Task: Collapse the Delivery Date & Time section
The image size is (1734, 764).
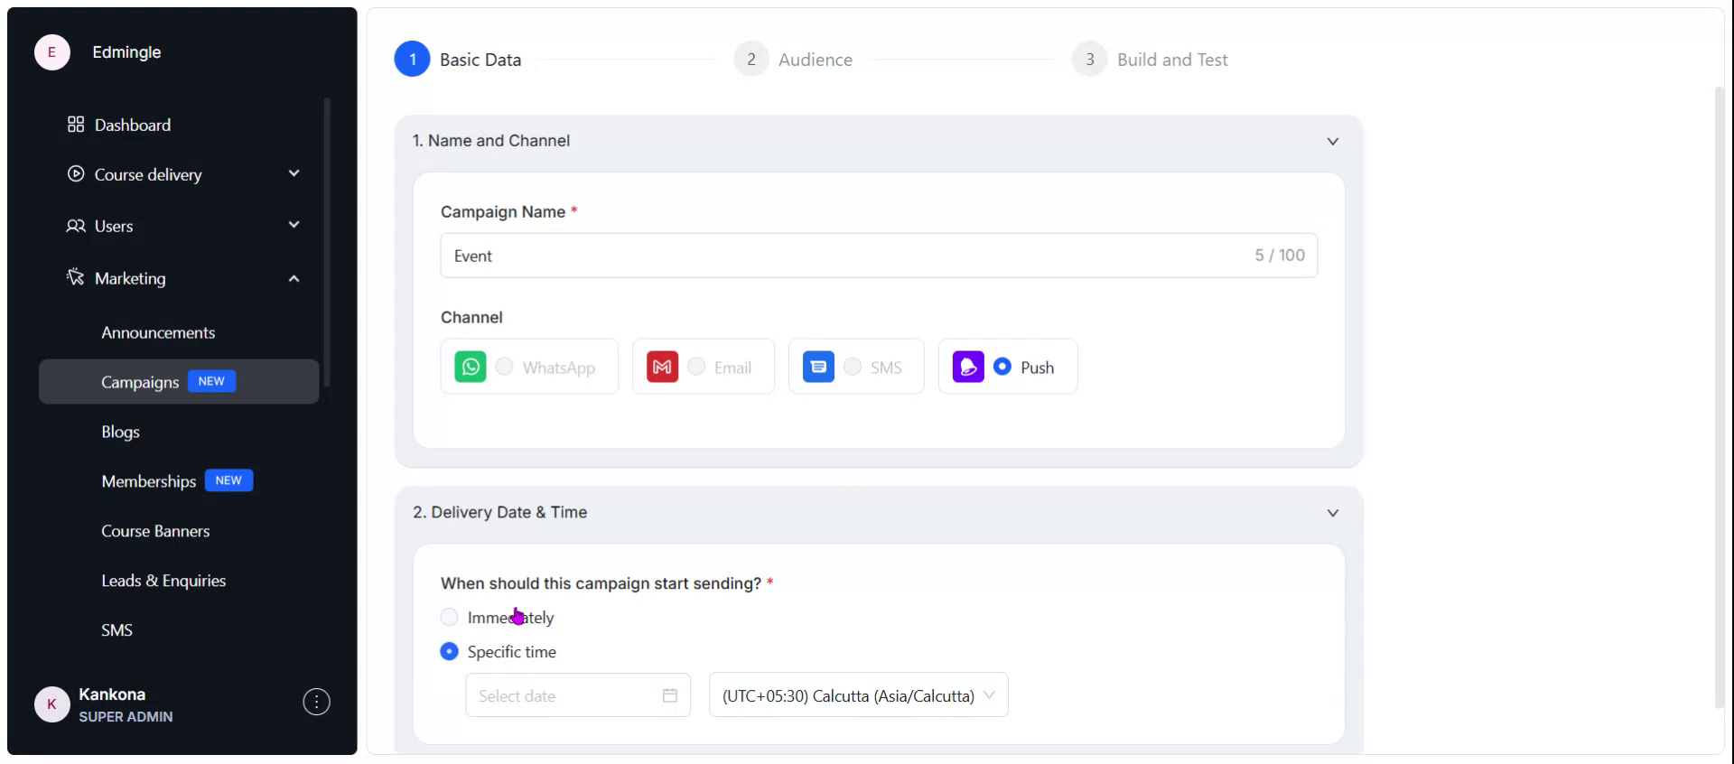Action: coord(1332,513)
